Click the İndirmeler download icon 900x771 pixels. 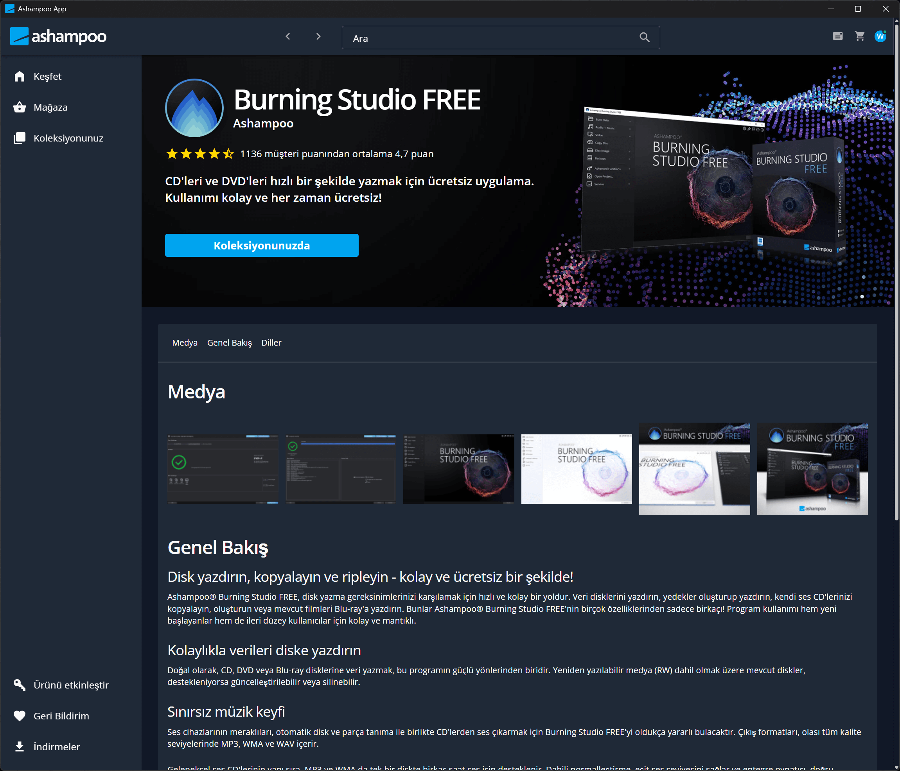point(20,747)
